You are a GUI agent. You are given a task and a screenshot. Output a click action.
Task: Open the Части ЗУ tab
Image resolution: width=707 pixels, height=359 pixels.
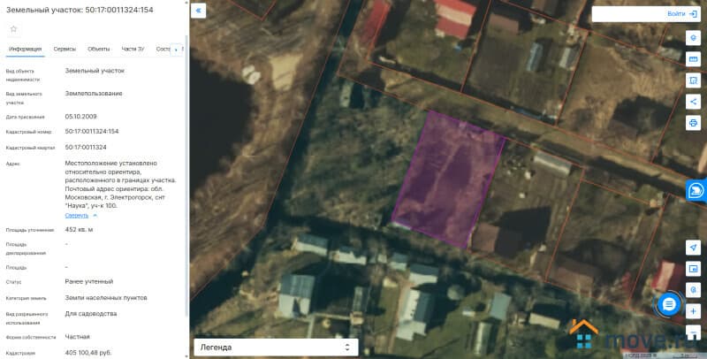click(x=133, y=49)
